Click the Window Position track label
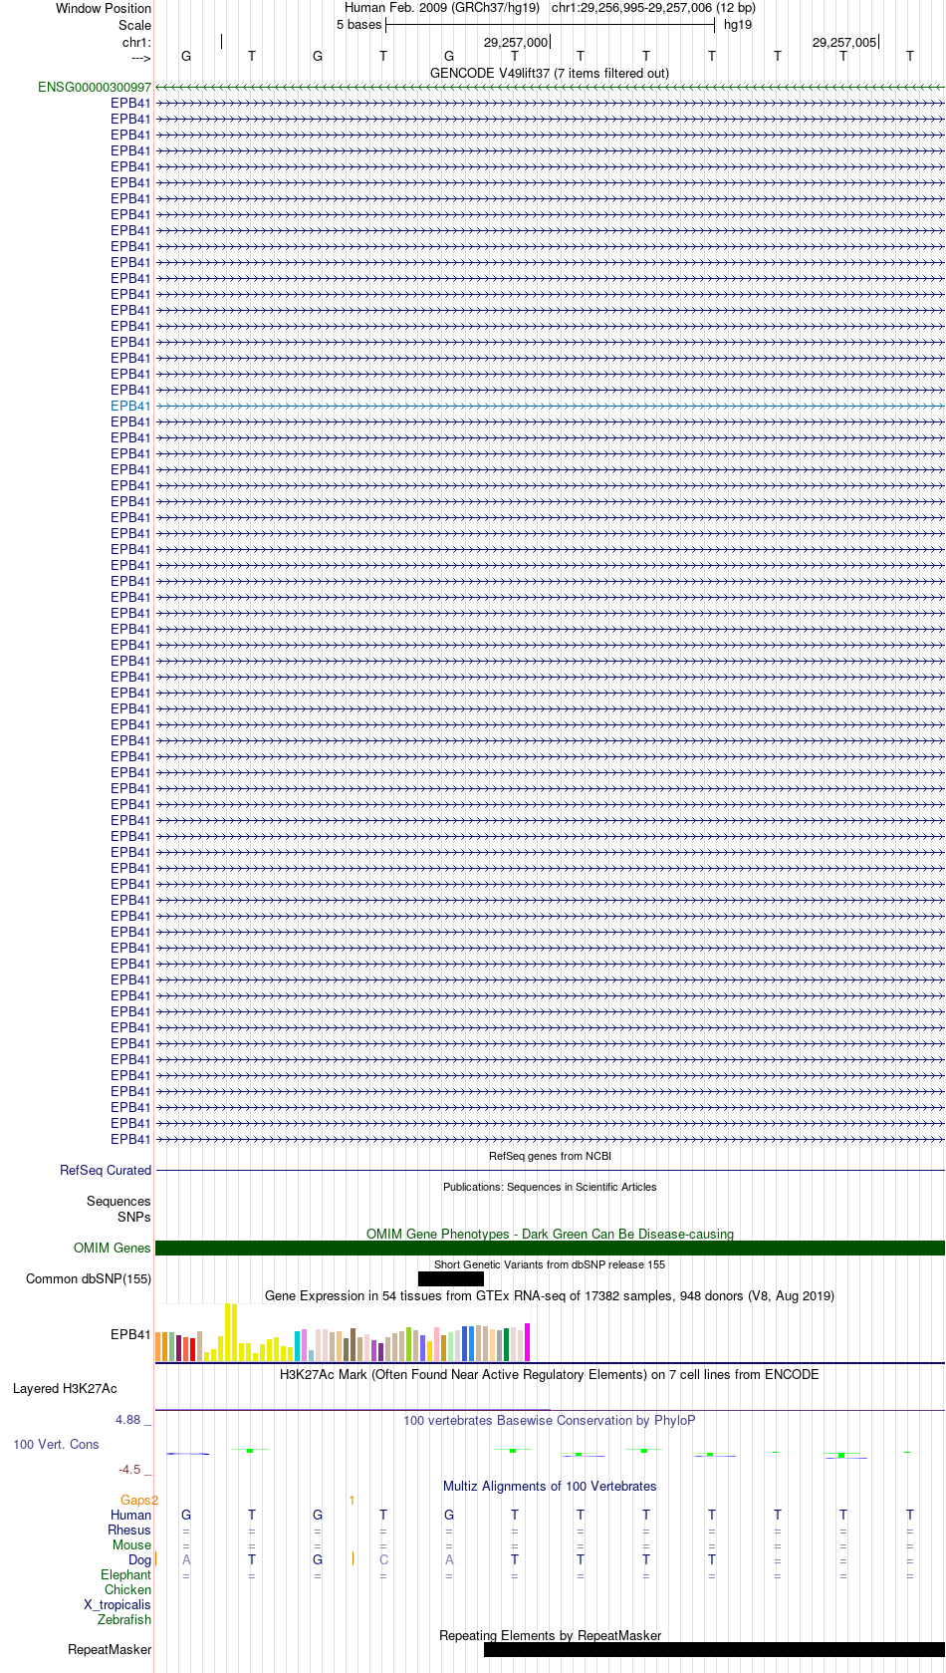Image resolution: width=946 pixels, height=1673 pixels. (x=104, y=8)
